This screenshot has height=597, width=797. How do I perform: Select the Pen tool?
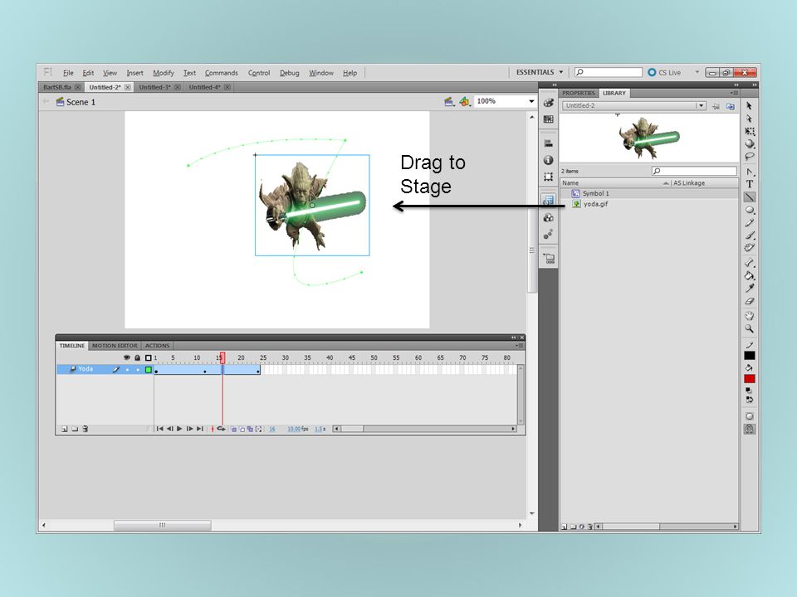(x=749, y=172)
